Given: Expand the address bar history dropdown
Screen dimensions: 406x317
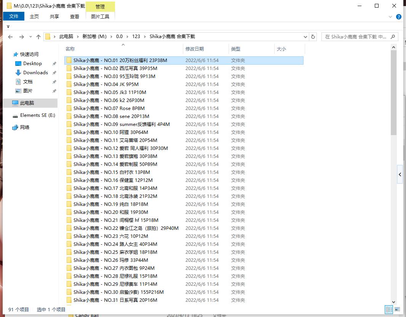Looking at the screenshot, I should click(x=305, y=37).
